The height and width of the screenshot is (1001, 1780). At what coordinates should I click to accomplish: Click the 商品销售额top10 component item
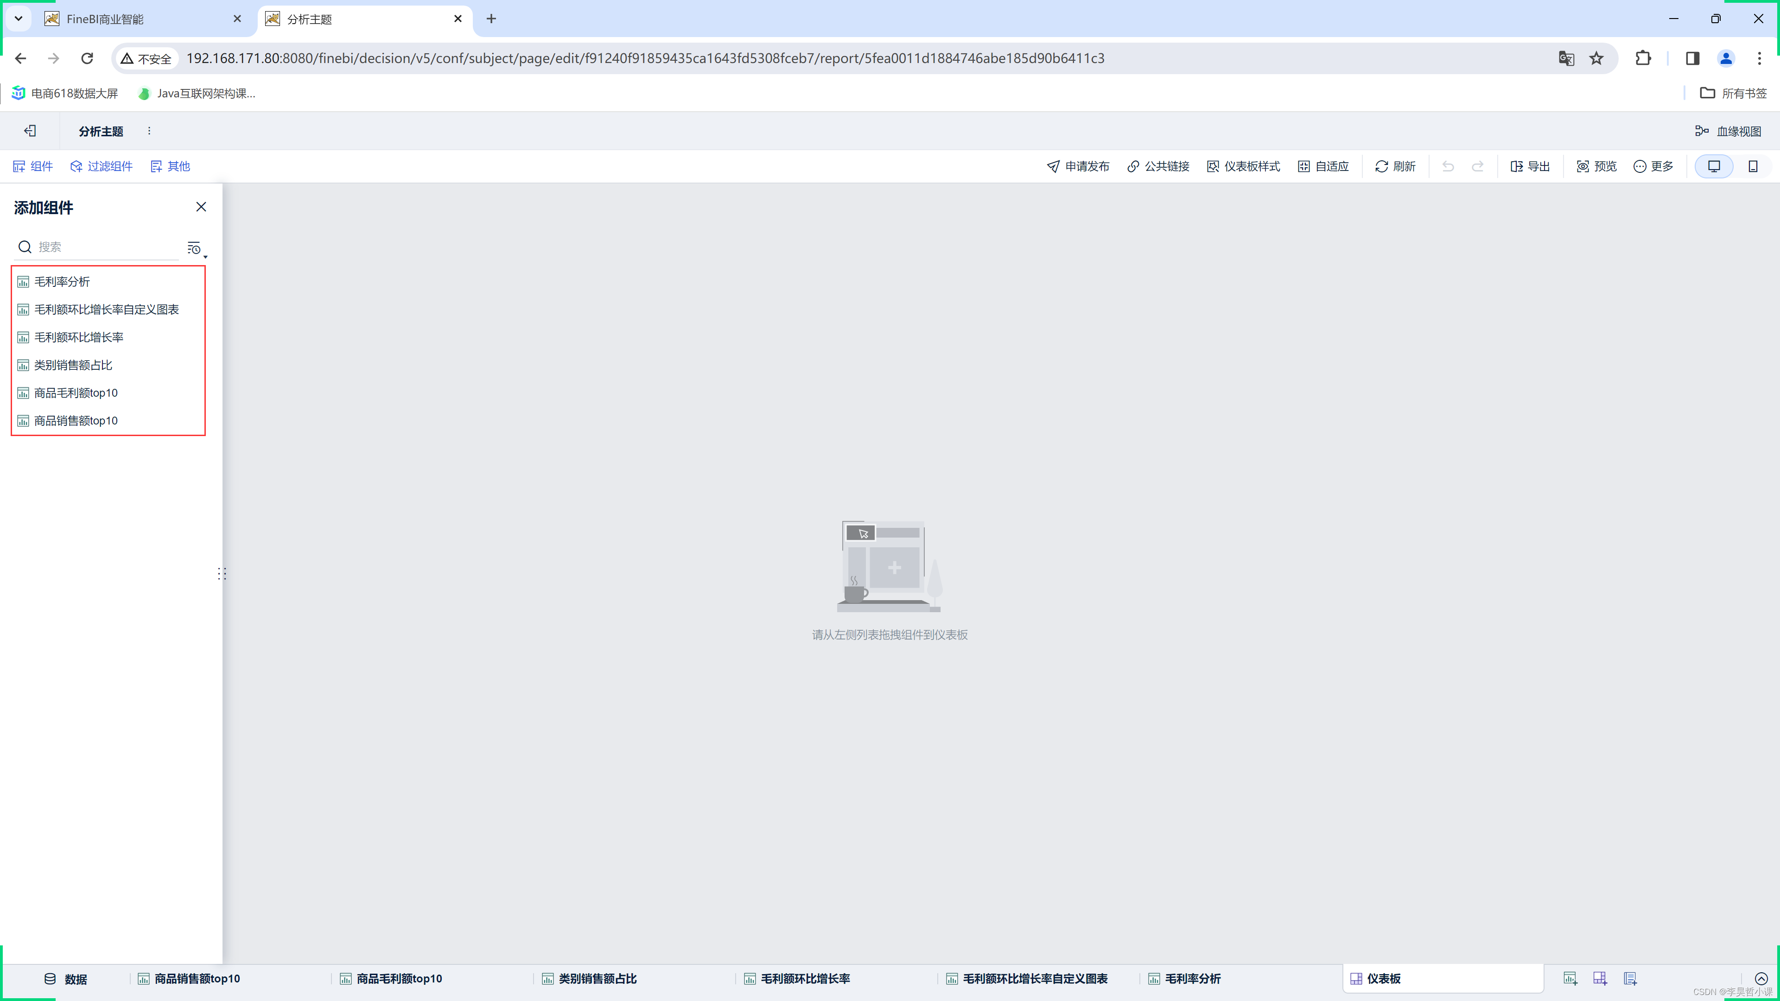click(x=76, y=419)
